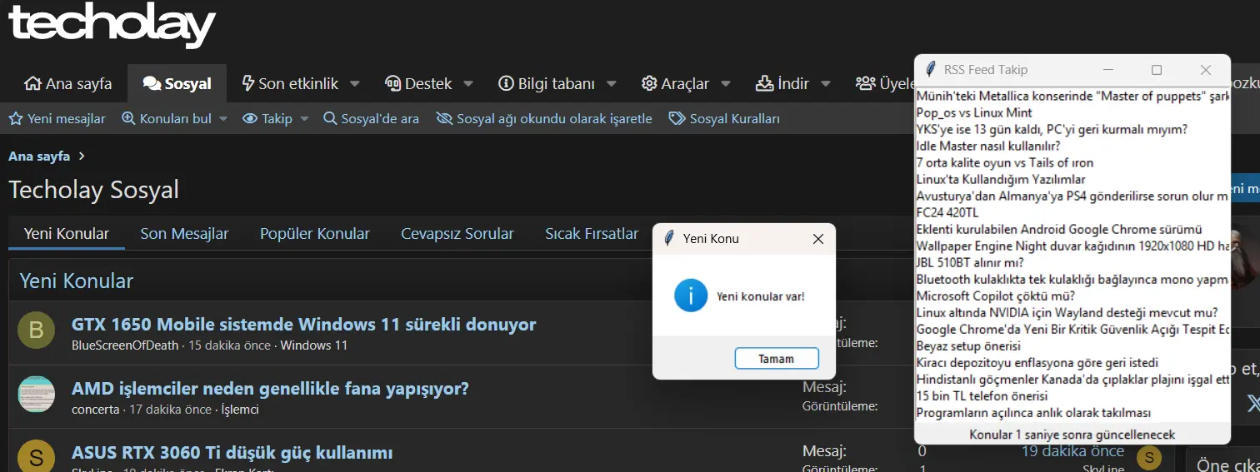The height and width of the screenshot is (472, 1260).
Task: Go to Ana sayfa in the navigation bar
Action: pyautogui.click(x=68, y=83)
